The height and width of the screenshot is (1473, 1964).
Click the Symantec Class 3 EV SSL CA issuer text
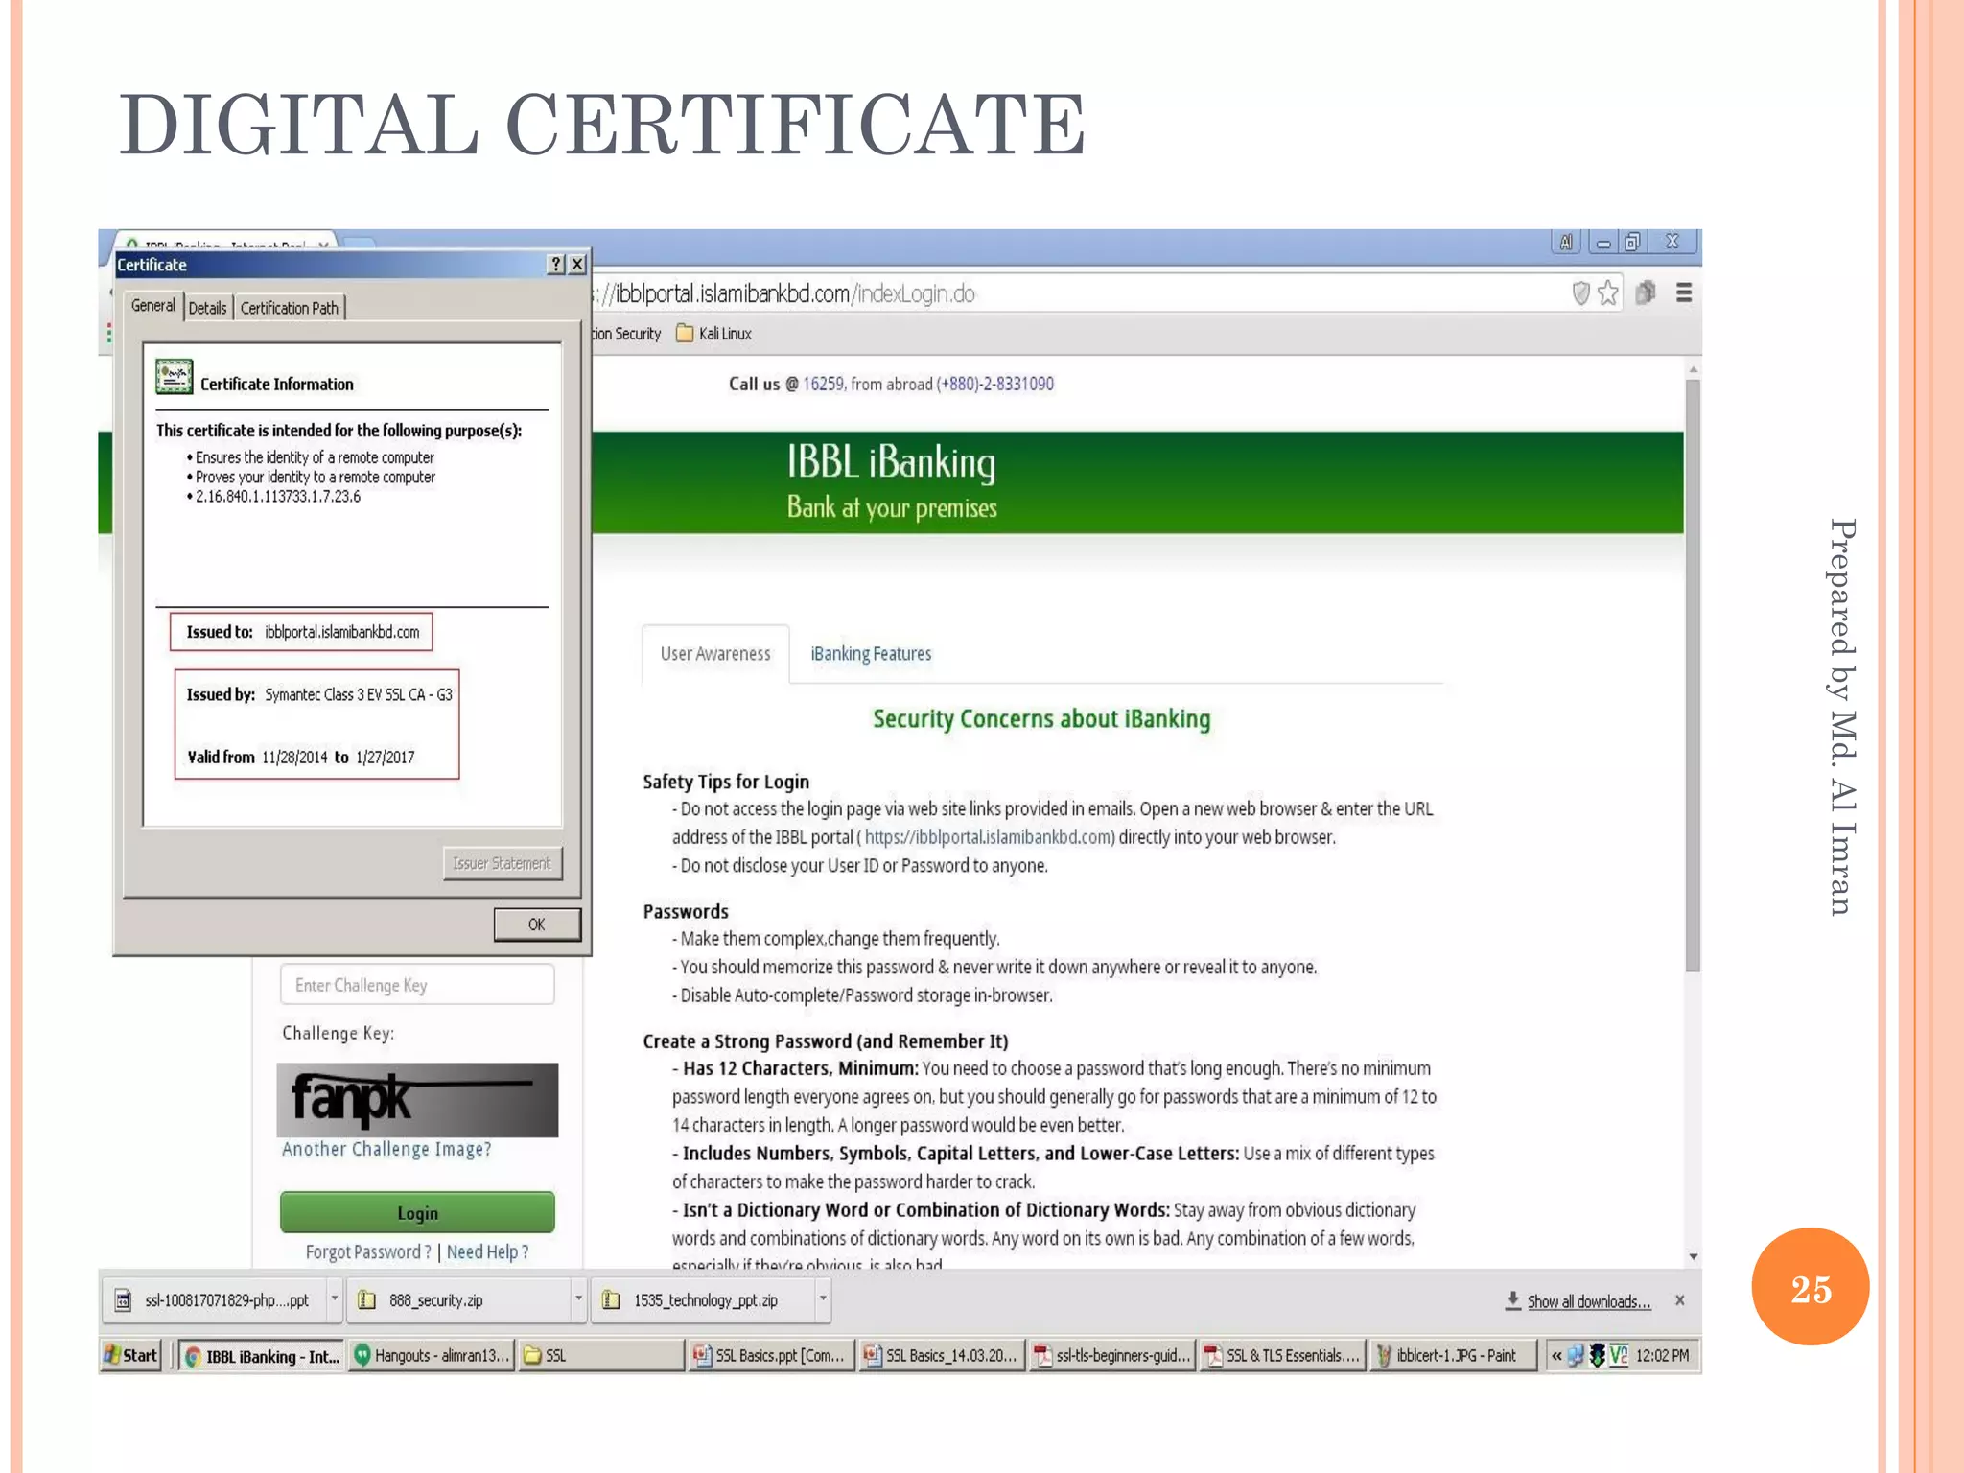click(359, 694)
